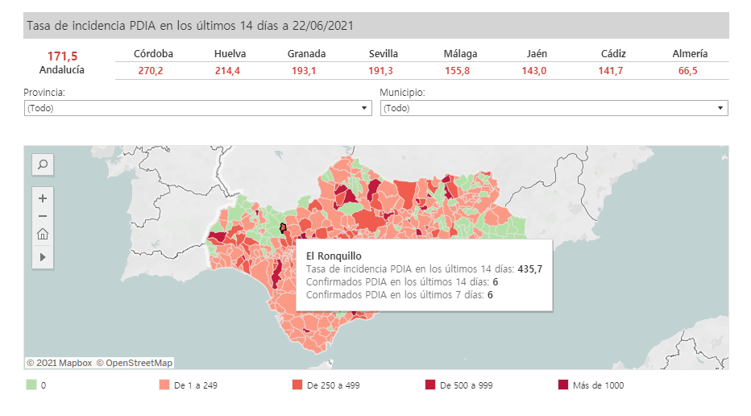Image resolution: width=751 pixels, height=416 pixels.
Task: Click the highlighted El Ronquillo municipality on map
Action: (x=283, y=228)
